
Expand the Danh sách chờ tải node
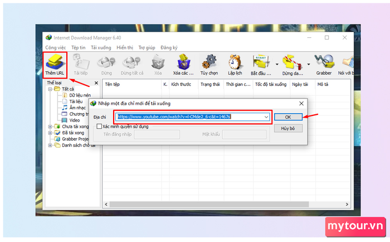50,146
